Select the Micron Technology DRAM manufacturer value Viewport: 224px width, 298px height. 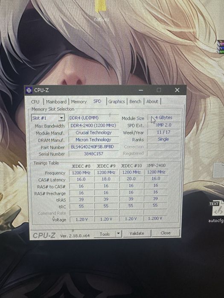coord(93,140)
